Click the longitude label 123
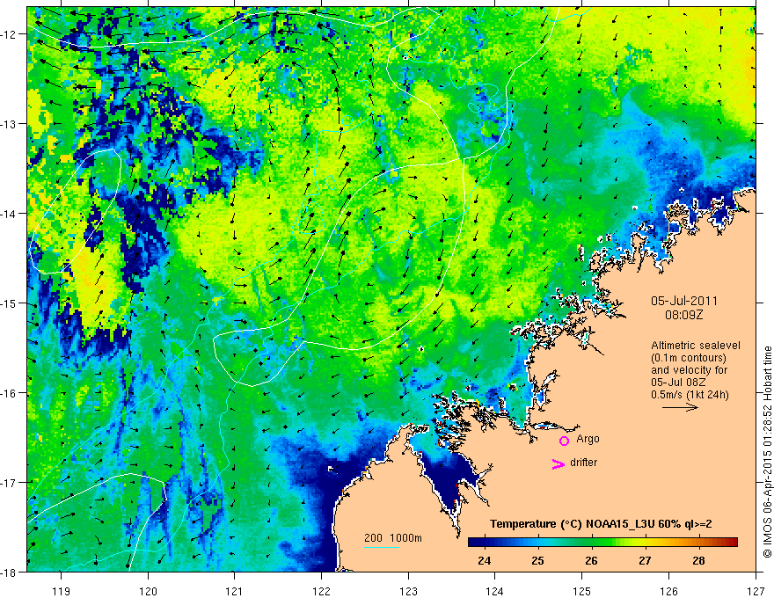 (x=408, y=591)
